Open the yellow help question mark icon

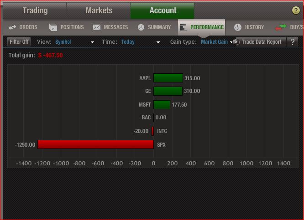click(x=296, y=10)
